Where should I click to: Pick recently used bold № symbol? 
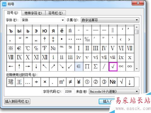(x=113, y=82)
